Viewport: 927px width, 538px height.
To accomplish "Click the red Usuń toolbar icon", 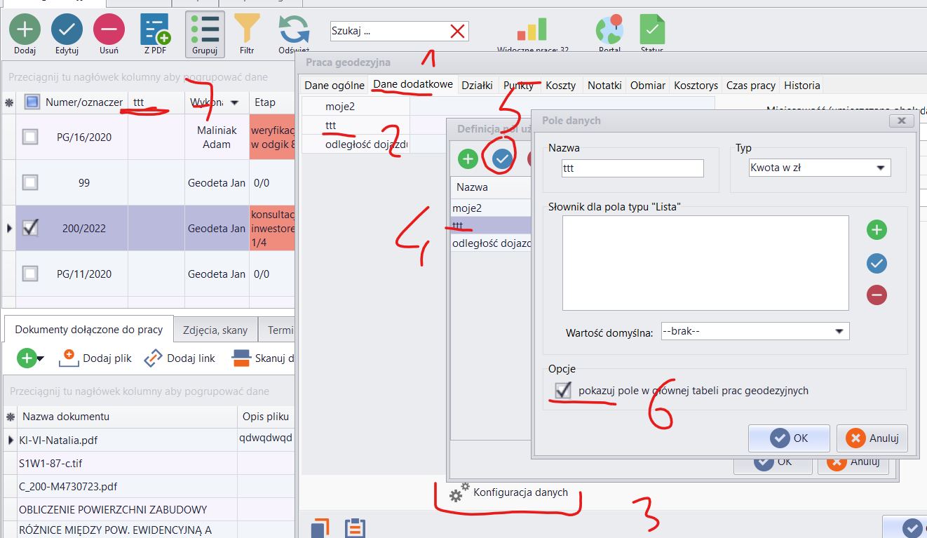I will (x=109, y=29).
